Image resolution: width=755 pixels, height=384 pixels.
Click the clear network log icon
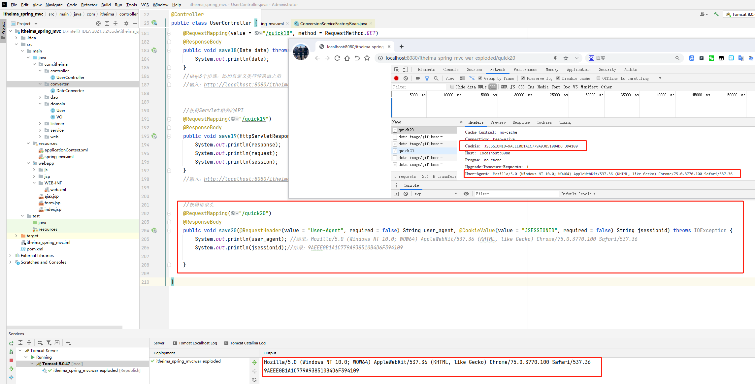tap(406, 78)
